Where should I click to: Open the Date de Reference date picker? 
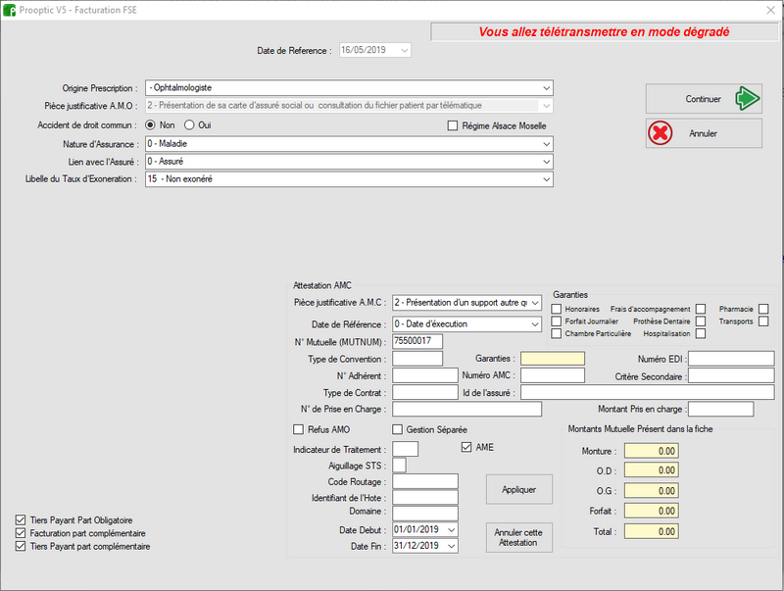tap(405, 50)
